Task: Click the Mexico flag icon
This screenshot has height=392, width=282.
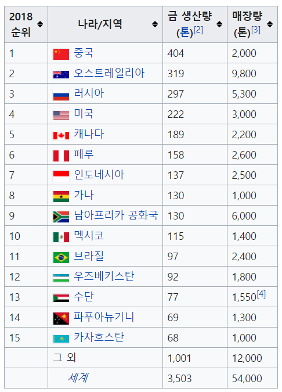Action: pos(61,238)
